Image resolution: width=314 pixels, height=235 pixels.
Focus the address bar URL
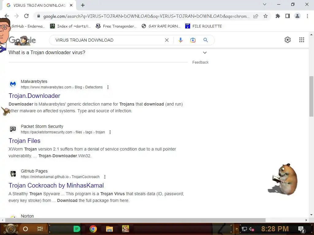tap(146, 16)
